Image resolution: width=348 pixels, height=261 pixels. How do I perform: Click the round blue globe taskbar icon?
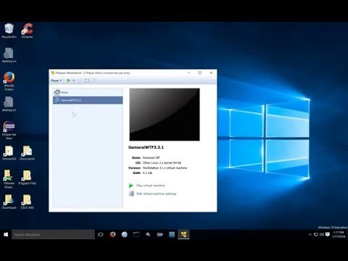point(124,234)
